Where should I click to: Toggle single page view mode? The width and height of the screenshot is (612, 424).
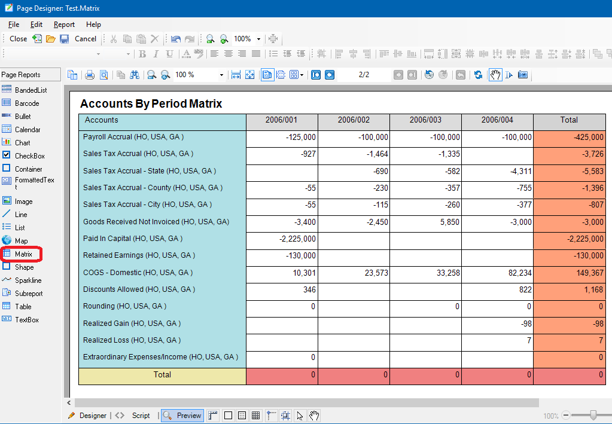[x=267, y=75]
